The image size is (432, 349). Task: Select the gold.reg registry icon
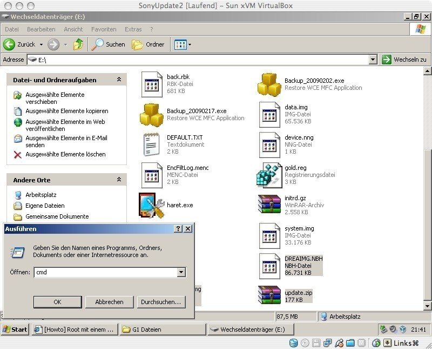click(269, 175)
